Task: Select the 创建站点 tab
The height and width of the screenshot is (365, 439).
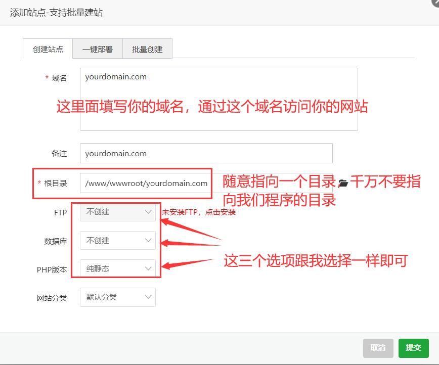Action: click(x=47, y=49)
